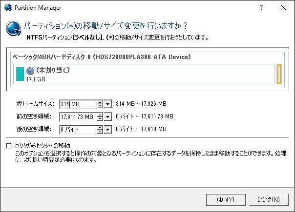The height and width of the screenshot is (212, 295).
Task: Open unit dropdown for ボリュームサイズ
Action: click(x=108, y=104)
